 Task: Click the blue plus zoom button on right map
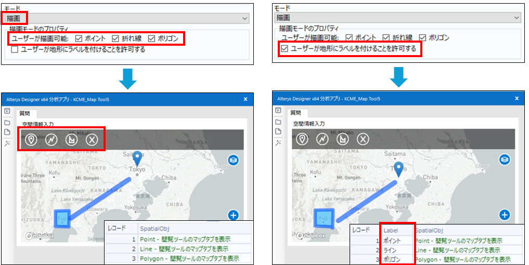click(x=504, y=215)
